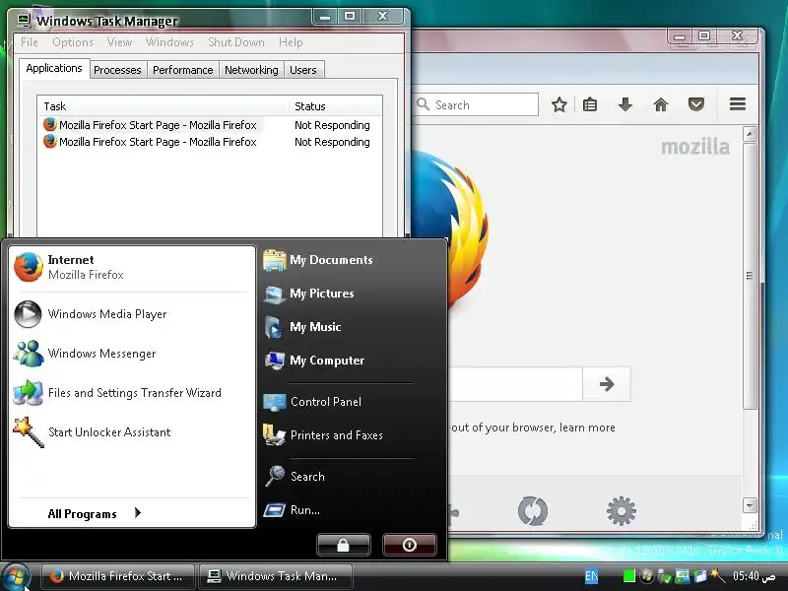The width and height of the screenshot is (788, 591).
Task: Click the Sync icon on Firefox start page
Action: 532,510
